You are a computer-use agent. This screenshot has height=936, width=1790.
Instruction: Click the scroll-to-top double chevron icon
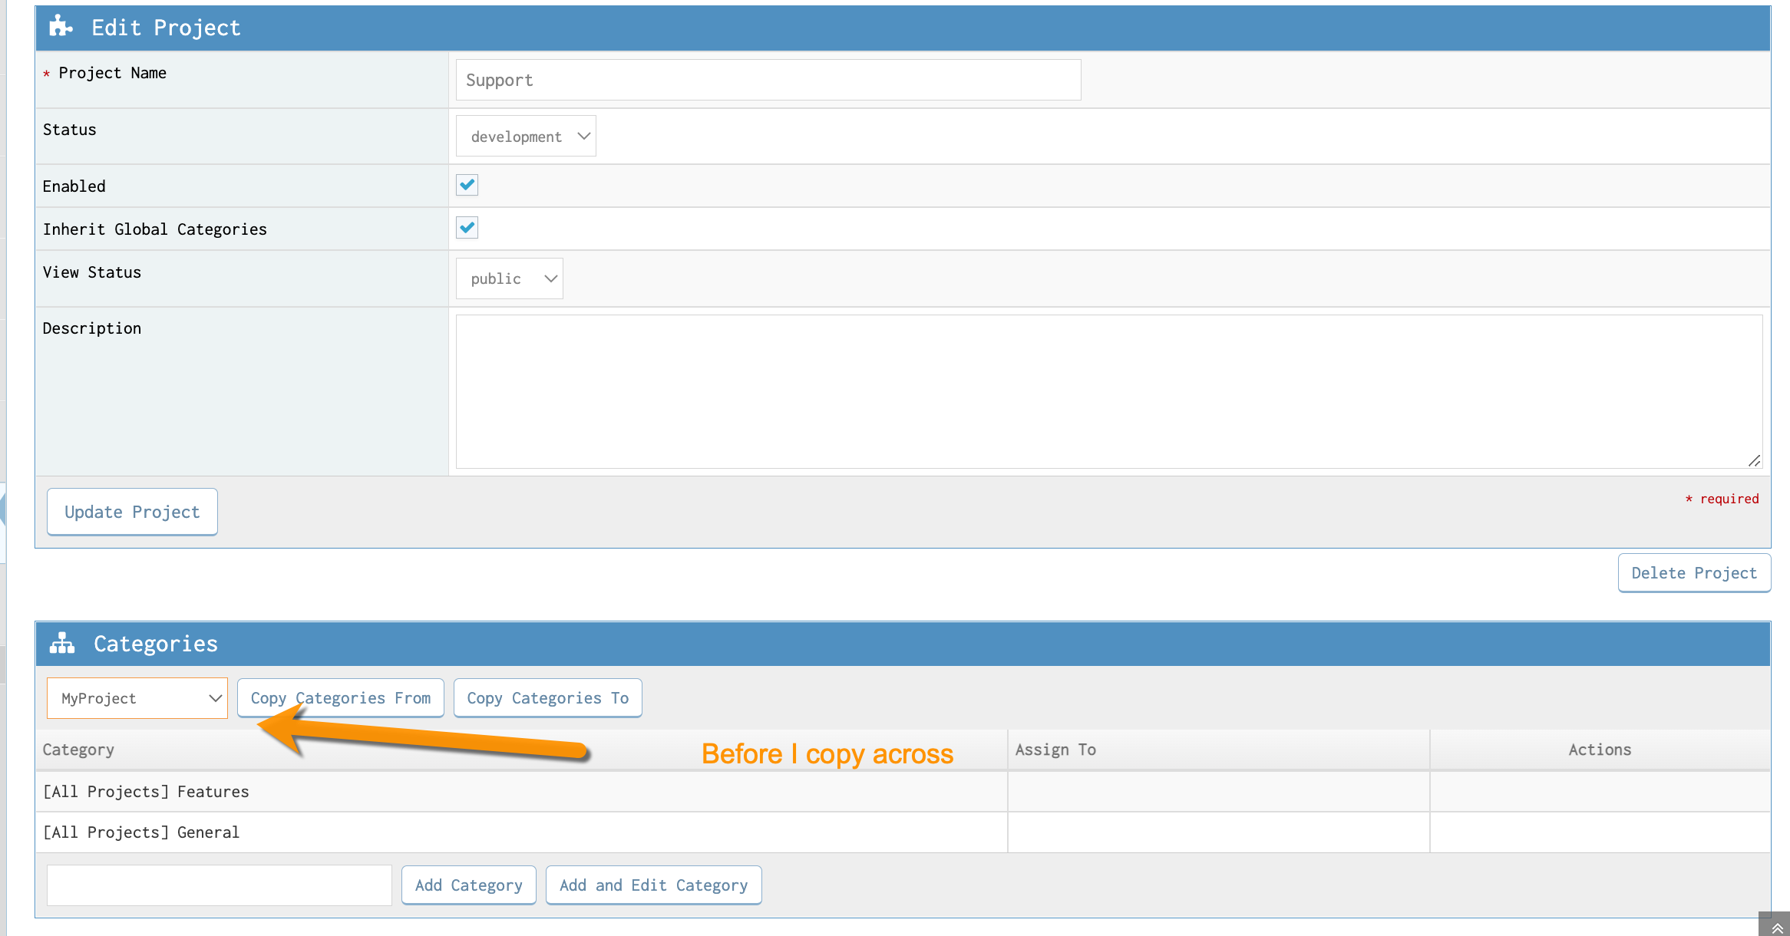pyautogui.click(x=1776, y=928)
